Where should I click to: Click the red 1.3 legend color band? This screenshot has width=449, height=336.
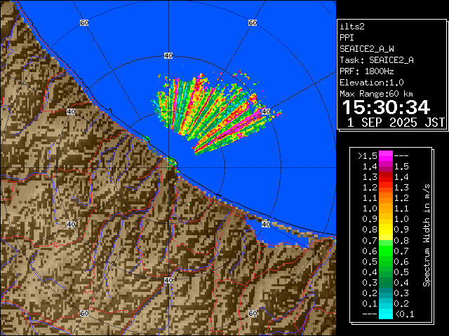385,187
